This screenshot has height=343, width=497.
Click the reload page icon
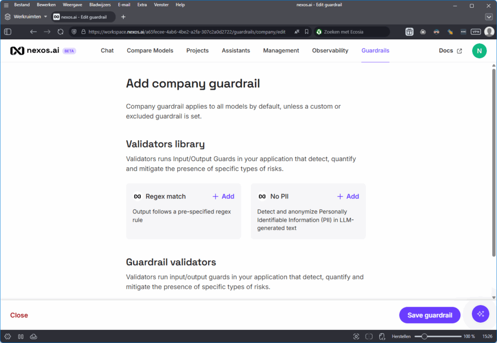[x=61, y=32]
